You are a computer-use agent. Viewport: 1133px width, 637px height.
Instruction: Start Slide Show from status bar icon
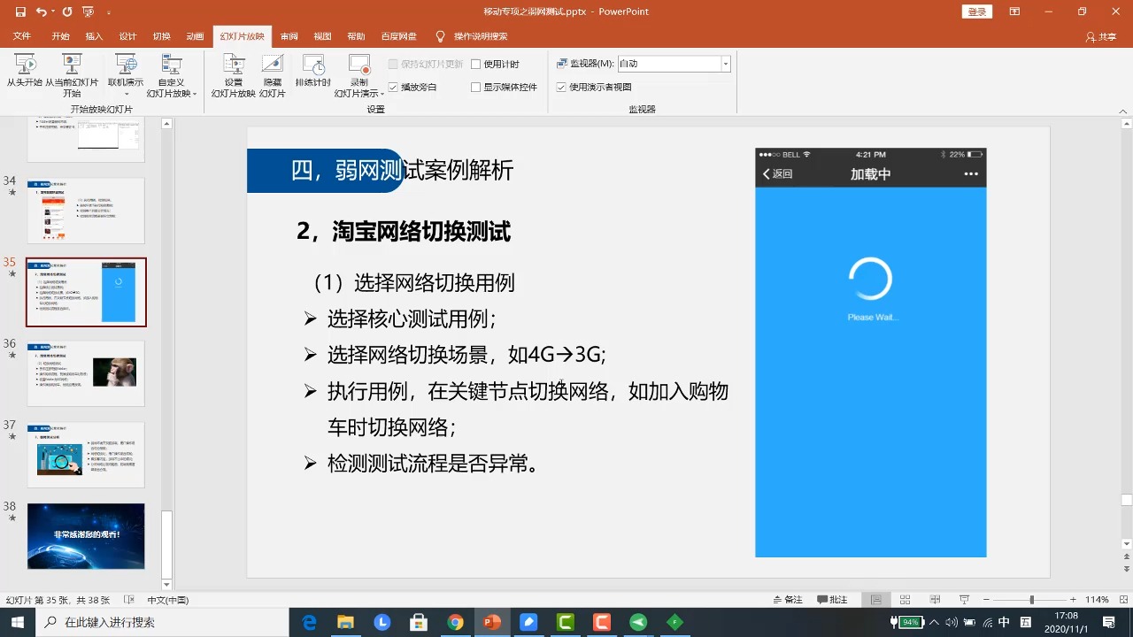(965, 600)
